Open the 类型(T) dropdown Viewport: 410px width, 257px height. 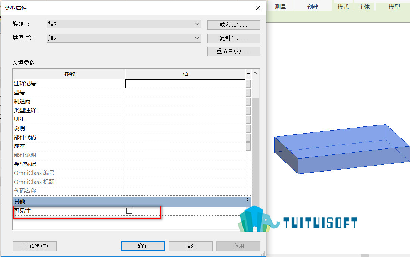click(124, 38)
